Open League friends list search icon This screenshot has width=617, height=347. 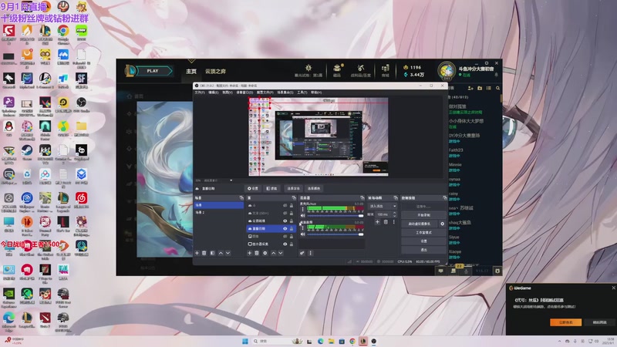click(497, 88)
